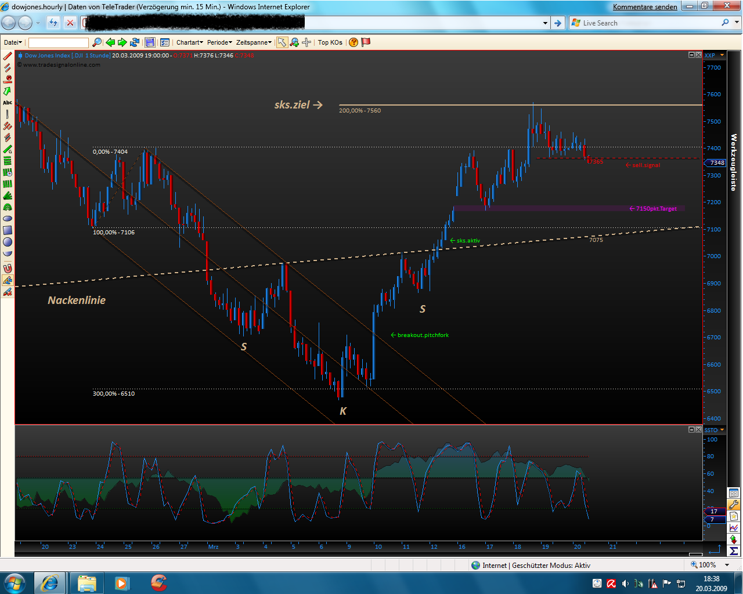Select the vertical green time zones tool
743x594 pixels.
pyautogui.click(x=8, y=184)
